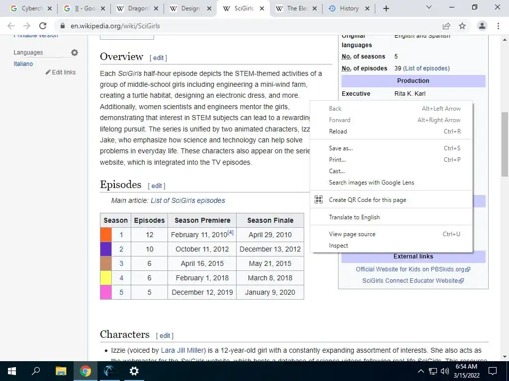Close the SciGirls tab
509x381 pixels.
pyautogui.click(x=262, y=9)
